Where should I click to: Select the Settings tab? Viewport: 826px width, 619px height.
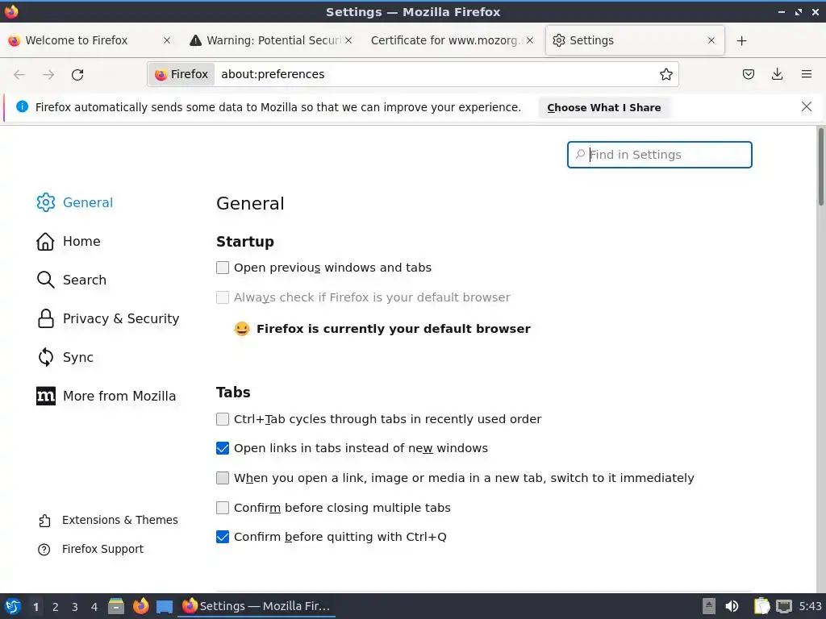635,40
